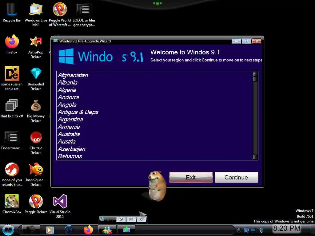
Task: Select the red dragon 'none of you' icon
Action: [12, 174]
